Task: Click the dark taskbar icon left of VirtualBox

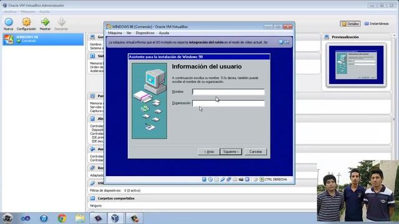Action: [x=98, y=218]
